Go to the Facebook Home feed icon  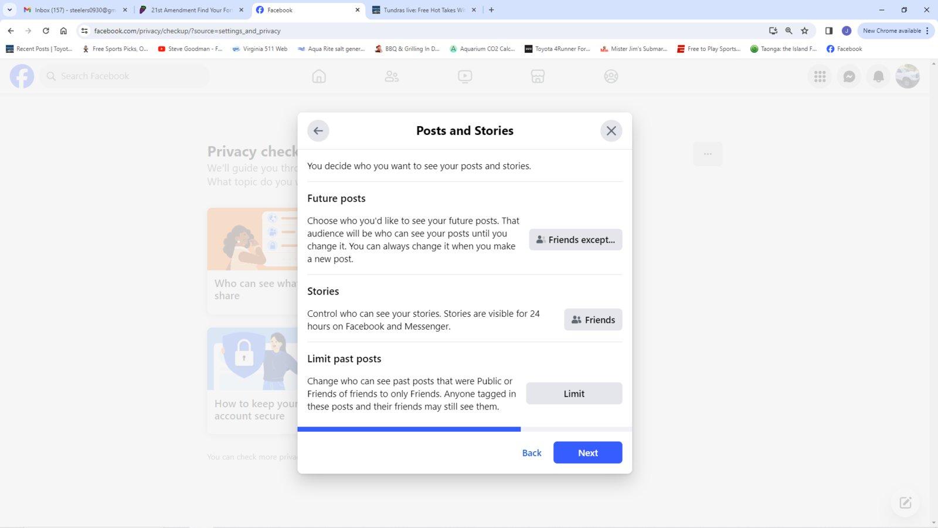[319, 76]
